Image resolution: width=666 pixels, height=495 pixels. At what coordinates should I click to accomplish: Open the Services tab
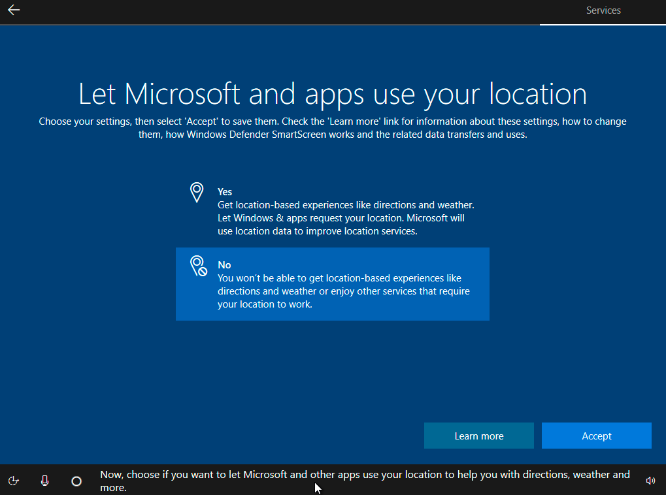(x=603, y=10)
